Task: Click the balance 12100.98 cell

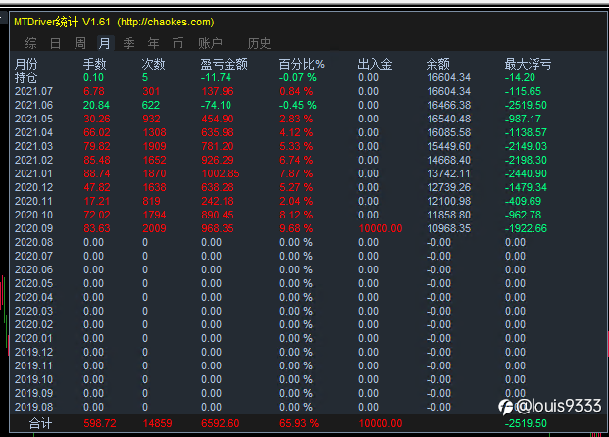Action: click(x=448, y=201)
